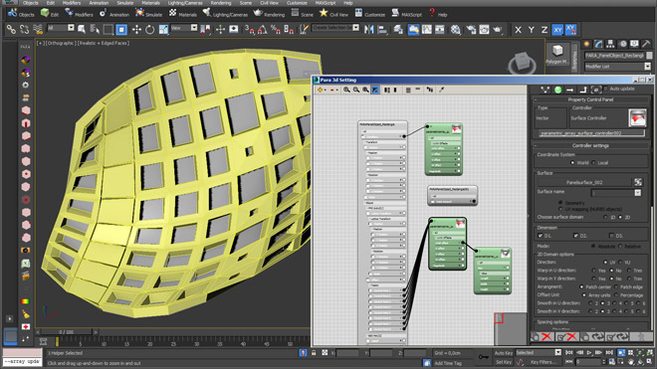Screen dimensions: 657x369
Task: Open the Civil View menu in menu bar
Action: (x=269, y=3)
